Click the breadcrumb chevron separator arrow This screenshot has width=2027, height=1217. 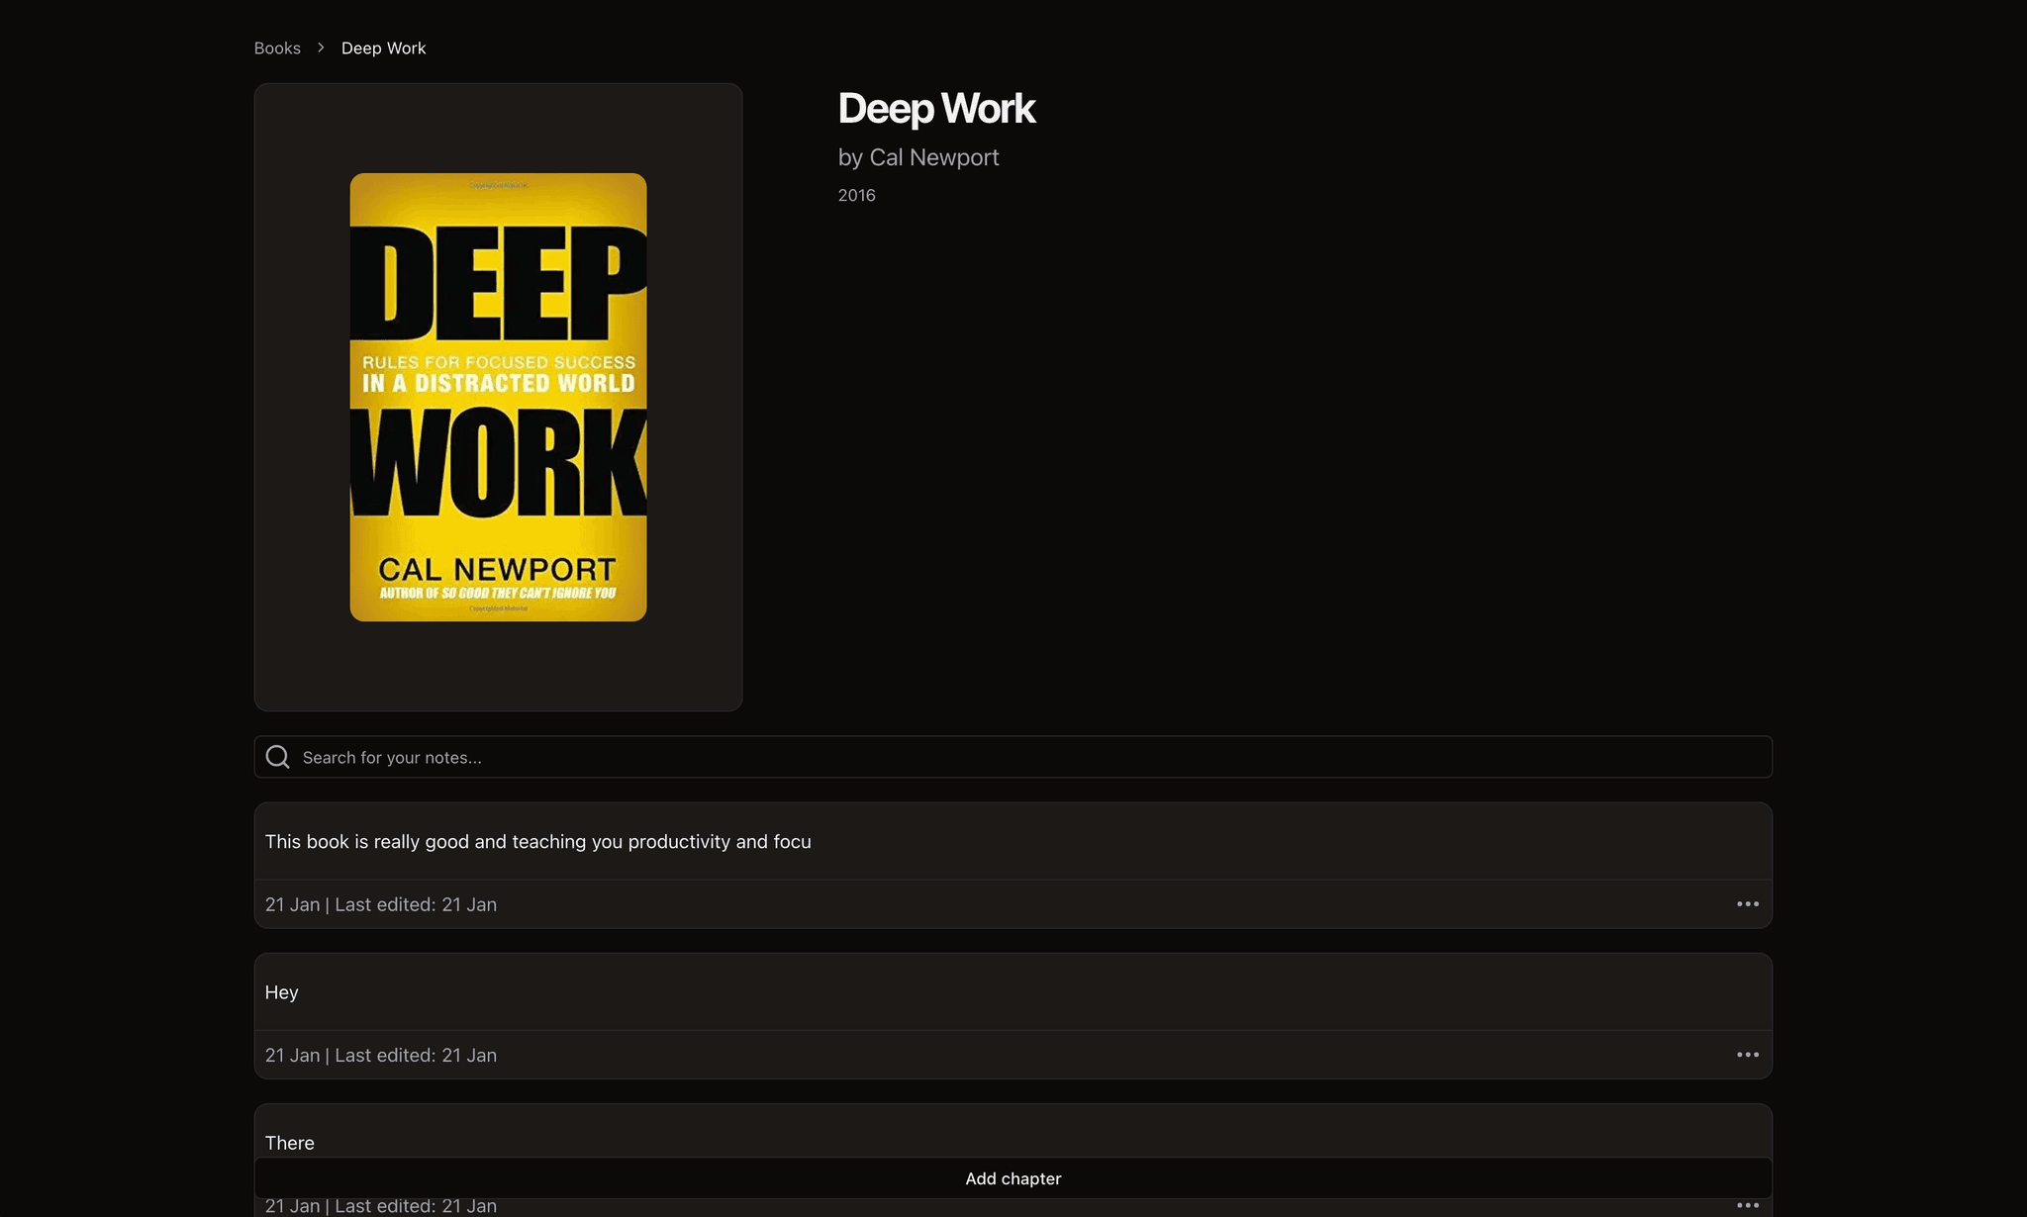[321, 47]
